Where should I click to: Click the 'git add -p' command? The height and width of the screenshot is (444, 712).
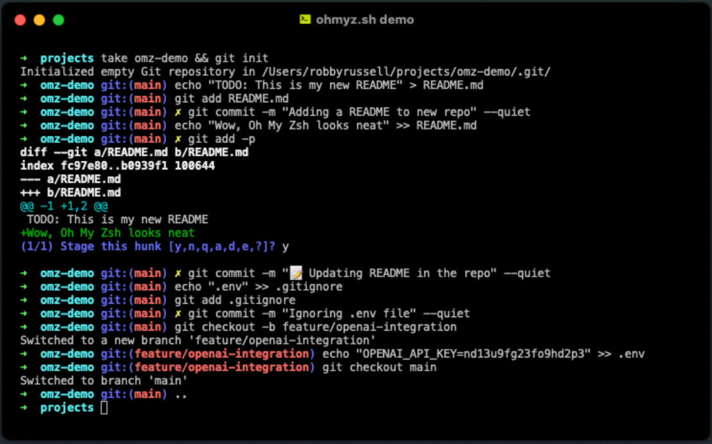[x=221, y=139]
